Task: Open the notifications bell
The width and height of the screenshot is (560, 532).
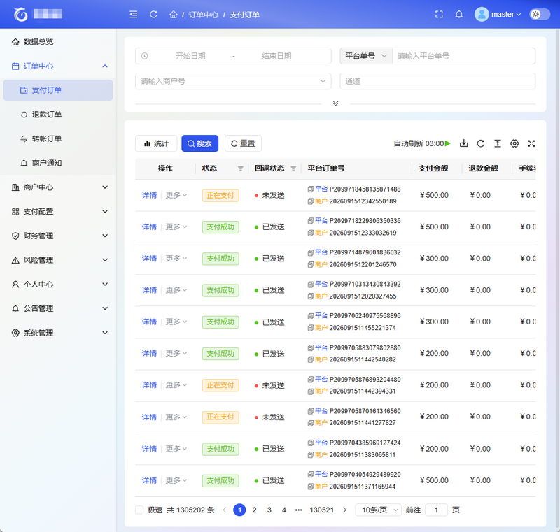Action: point(459,14)
